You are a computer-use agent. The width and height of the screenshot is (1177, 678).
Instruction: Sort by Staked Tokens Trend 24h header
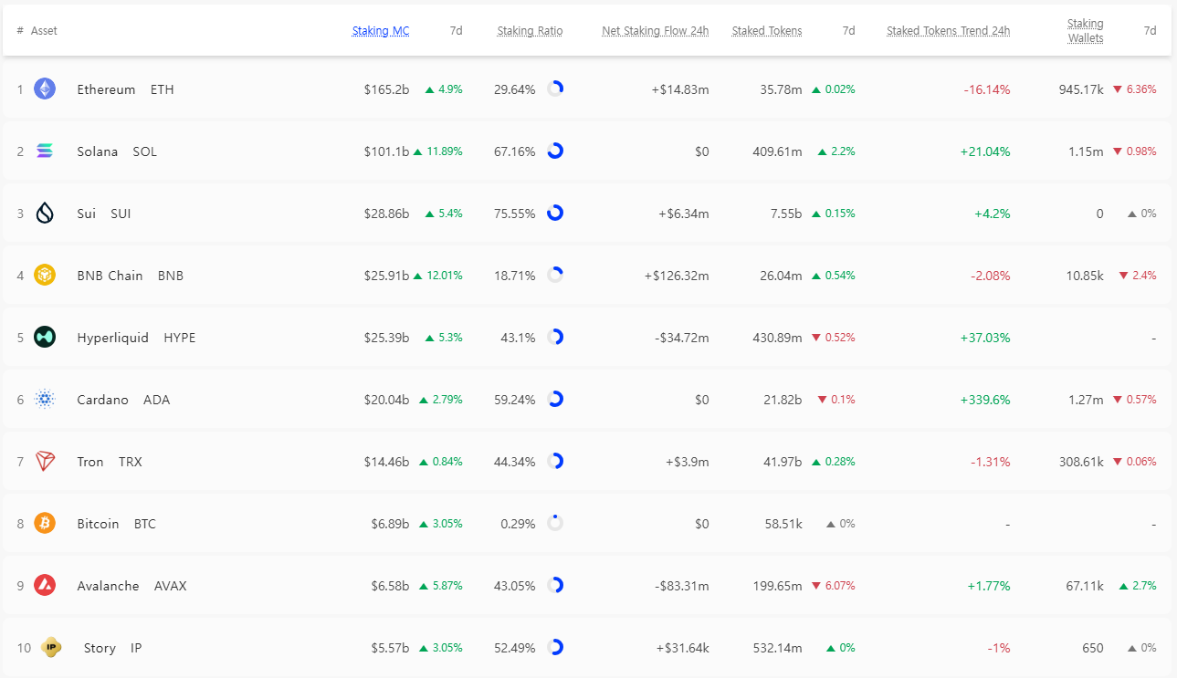click(949, 30)
